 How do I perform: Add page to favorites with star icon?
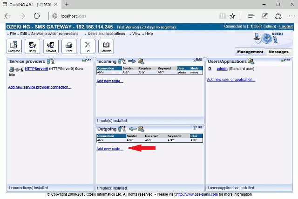click(x=232, y=16)
